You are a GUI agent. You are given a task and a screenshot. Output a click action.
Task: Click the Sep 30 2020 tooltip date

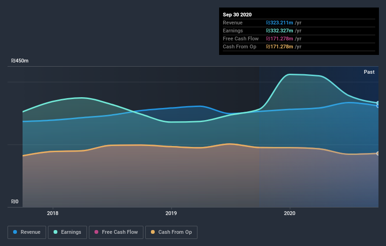tap(237, 15)
